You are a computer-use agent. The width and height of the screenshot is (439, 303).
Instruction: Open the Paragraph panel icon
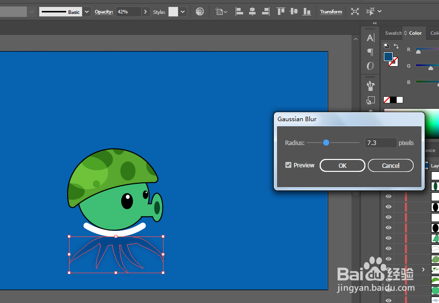click(x=370, y=52)
